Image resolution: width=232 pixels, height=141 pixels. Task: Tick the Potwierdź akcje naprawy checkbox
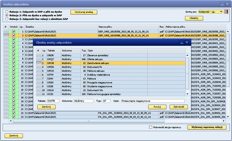[150, 127]
